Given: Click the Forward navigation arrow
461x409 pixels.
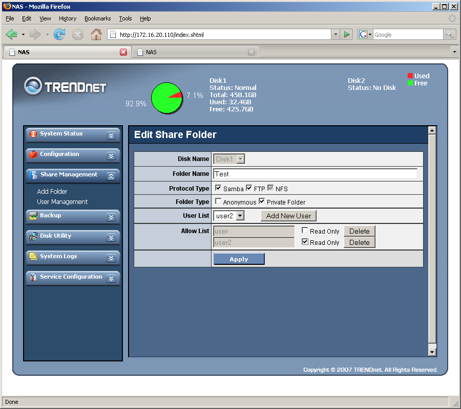Looking at the screenshot, I should tap(35, 35).
